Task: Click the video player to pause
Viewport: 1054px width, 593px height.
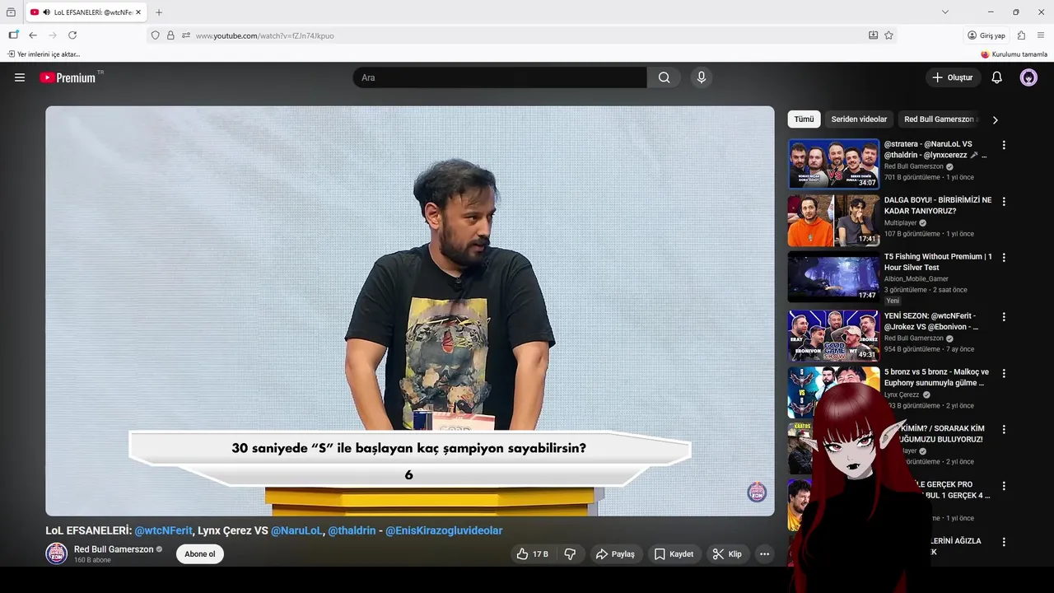Action: click(410, 311)
